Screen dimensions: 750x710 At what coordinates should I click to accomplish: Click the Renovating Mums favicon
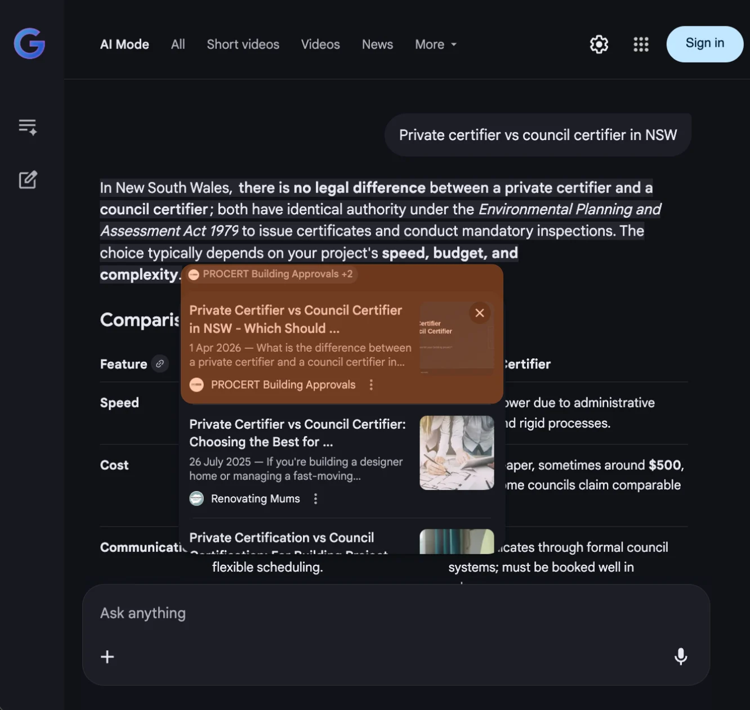coord(197,498)
